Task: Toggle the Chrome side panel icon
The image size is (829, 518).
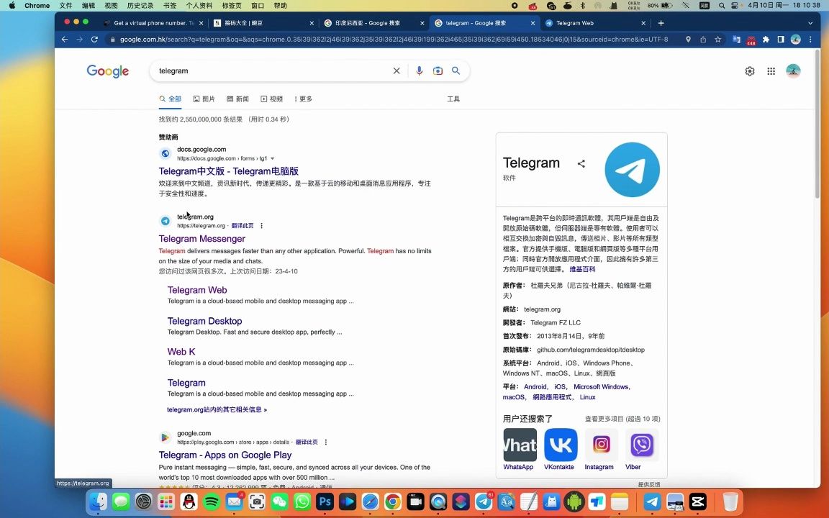Action: coord(781,39)
